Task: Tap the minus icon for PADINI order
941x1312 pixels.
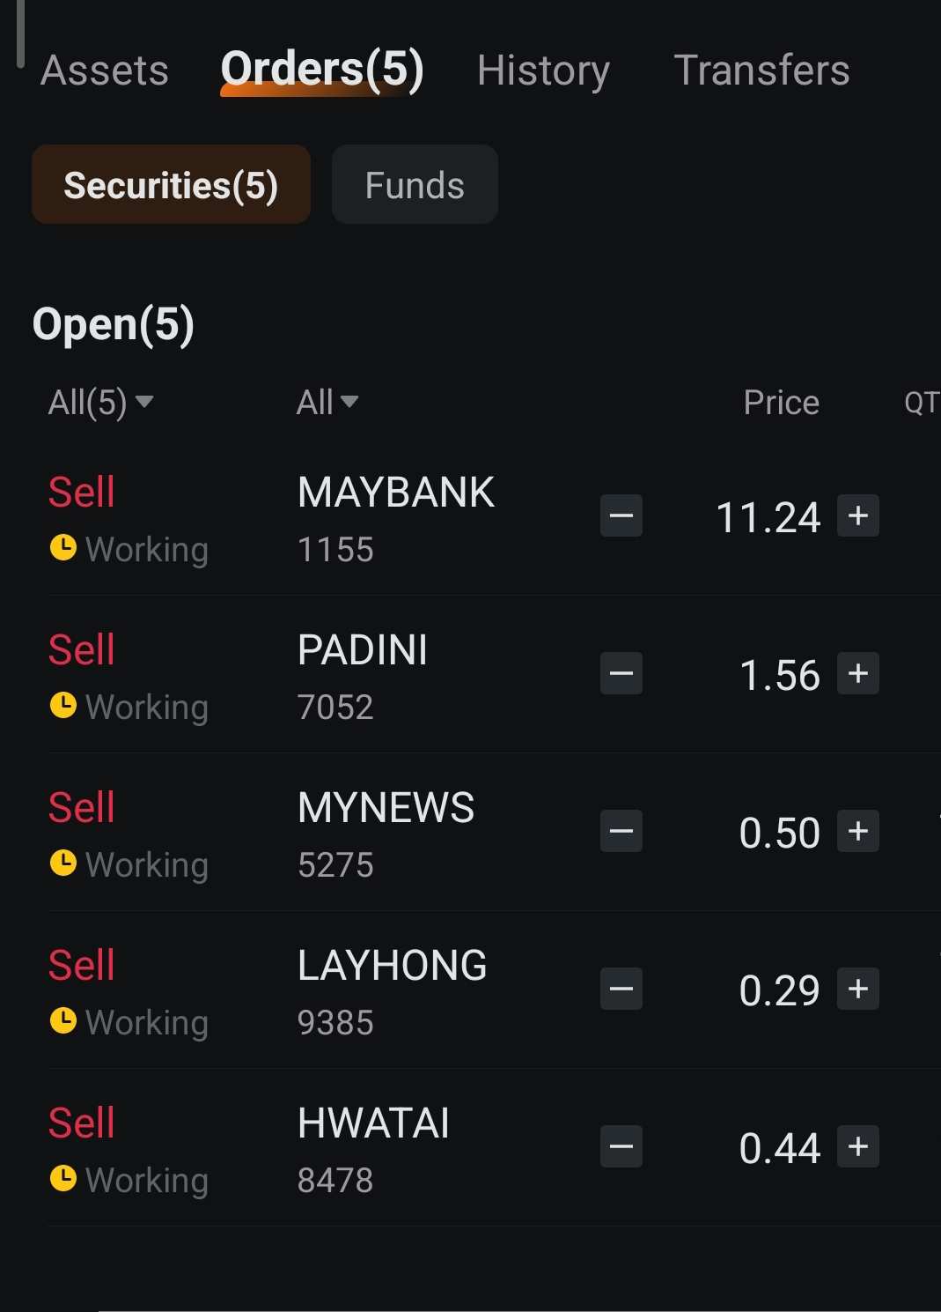Action: [x=621, y=673]
